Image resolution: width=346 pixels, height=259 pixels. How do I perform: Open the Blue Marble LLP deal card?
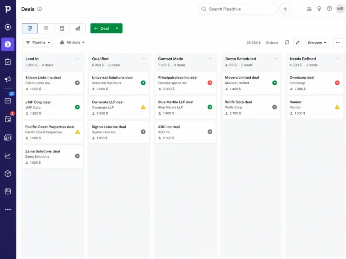click(186, 108)
